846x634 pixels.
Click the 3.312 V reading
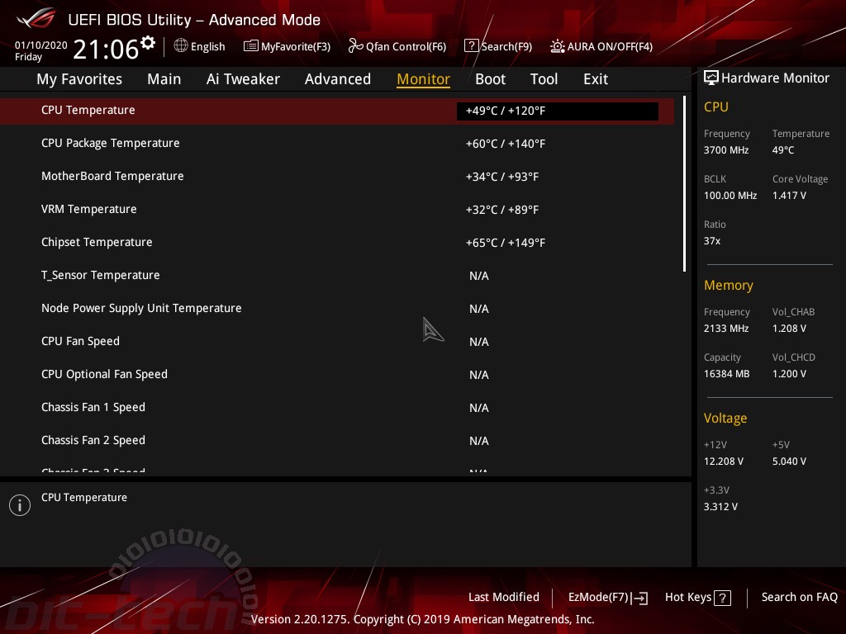click(720, 507)
